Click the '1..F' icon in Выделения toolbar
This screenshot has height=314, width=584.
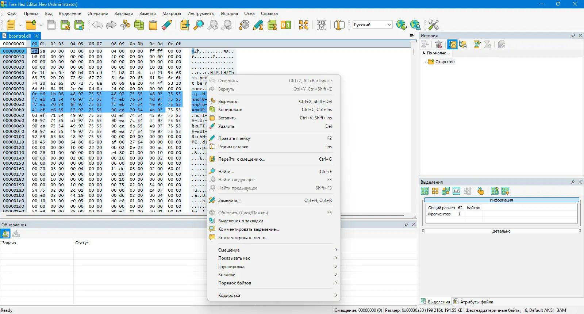coord(456,191)
